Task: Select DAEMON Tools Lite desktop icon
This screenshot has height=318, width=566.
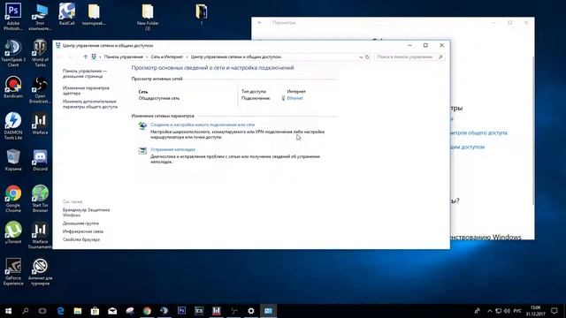Action: pos(13,125)
